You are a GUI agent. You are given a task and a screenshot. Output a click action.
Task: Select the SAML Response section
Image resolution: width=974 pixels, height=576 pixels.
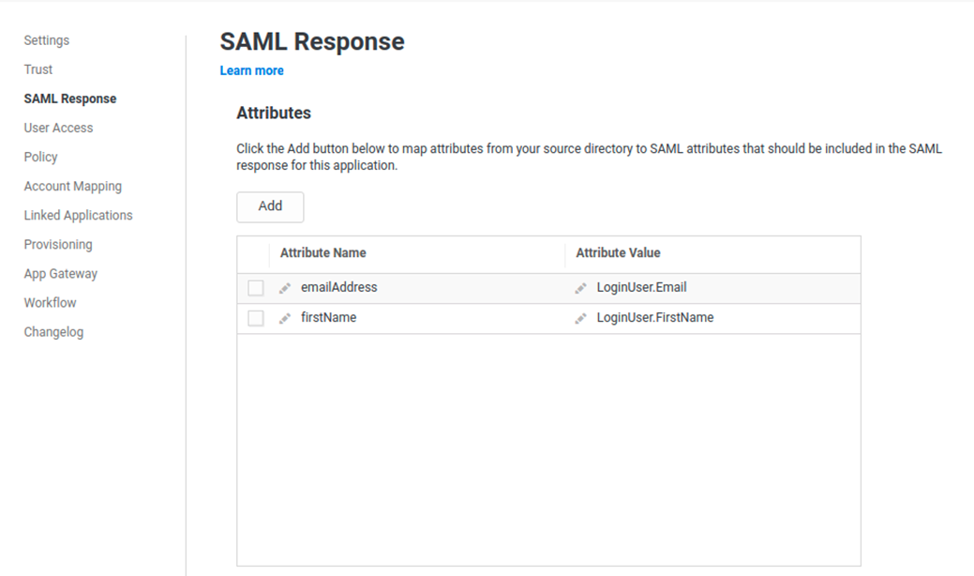(69, 99)
